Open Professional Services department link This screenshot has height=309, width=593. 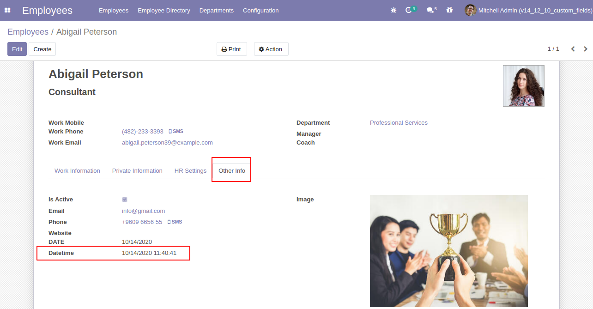pyautogui.click(x=399, y=123)
